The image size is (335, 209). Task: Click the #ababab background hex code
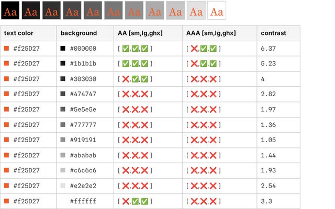83,155
